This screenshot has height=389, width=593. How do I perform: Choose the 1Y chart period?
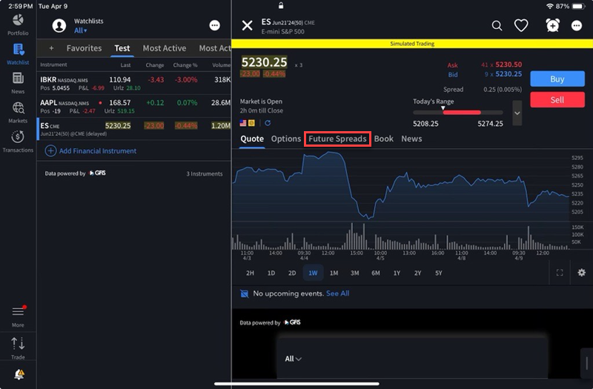[x=397, y=273]
